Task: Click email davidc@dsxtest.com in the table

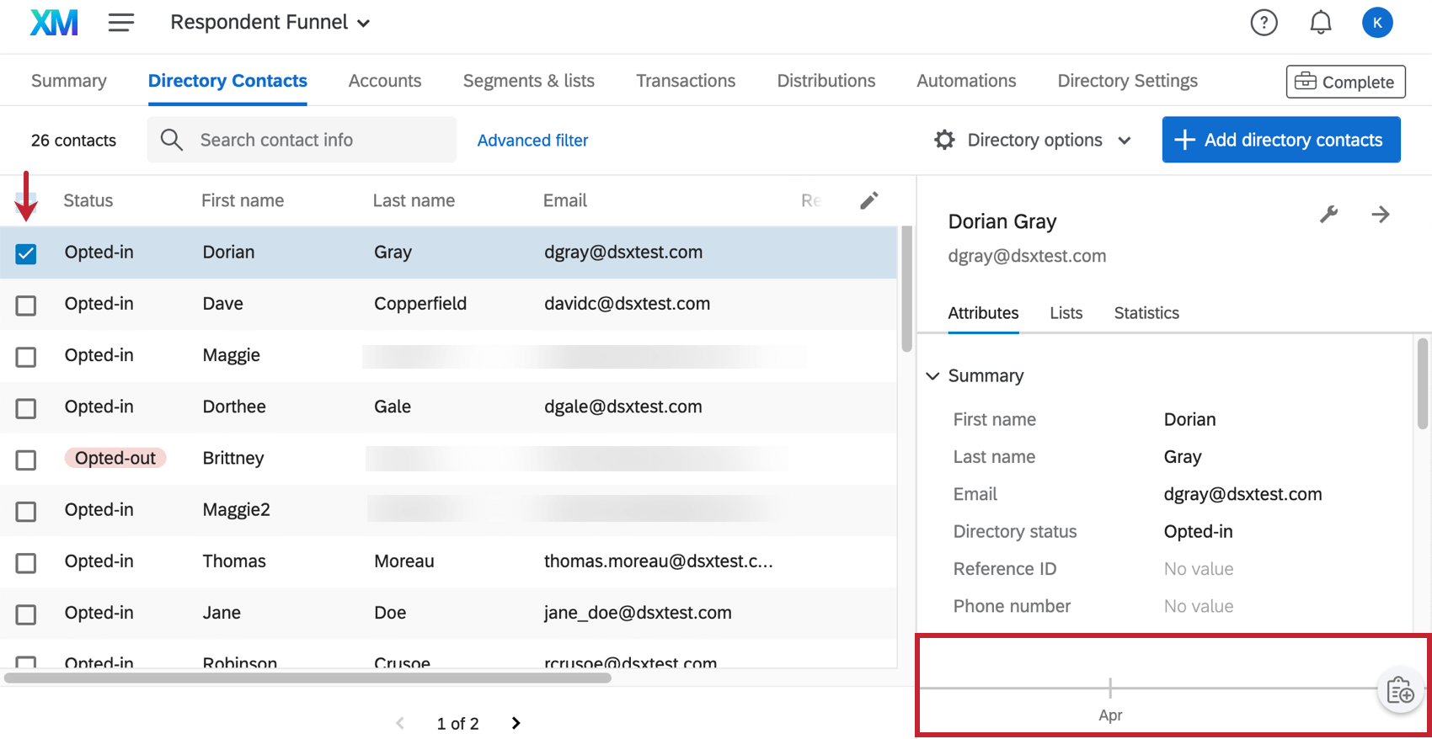Action: (x=627, y=304)
